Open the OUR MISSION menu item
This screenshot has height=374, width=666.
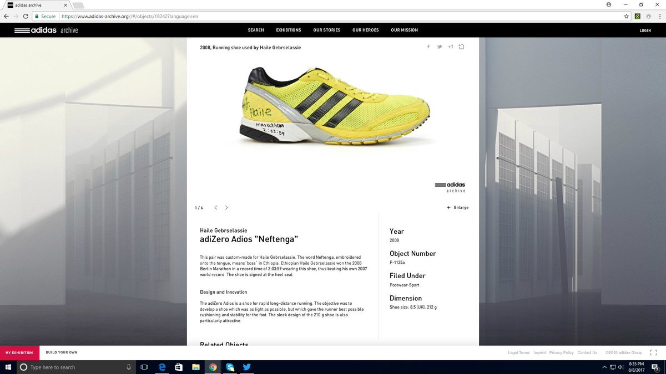(405, 30)
